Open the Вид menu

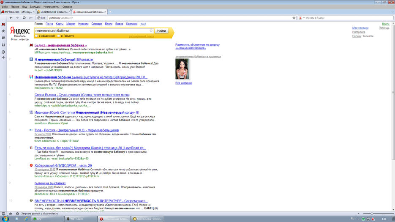pos(25,7)
